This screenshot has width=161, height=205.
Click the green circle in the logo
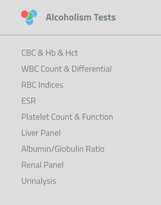pyautogui.click(x=29, y=16)
